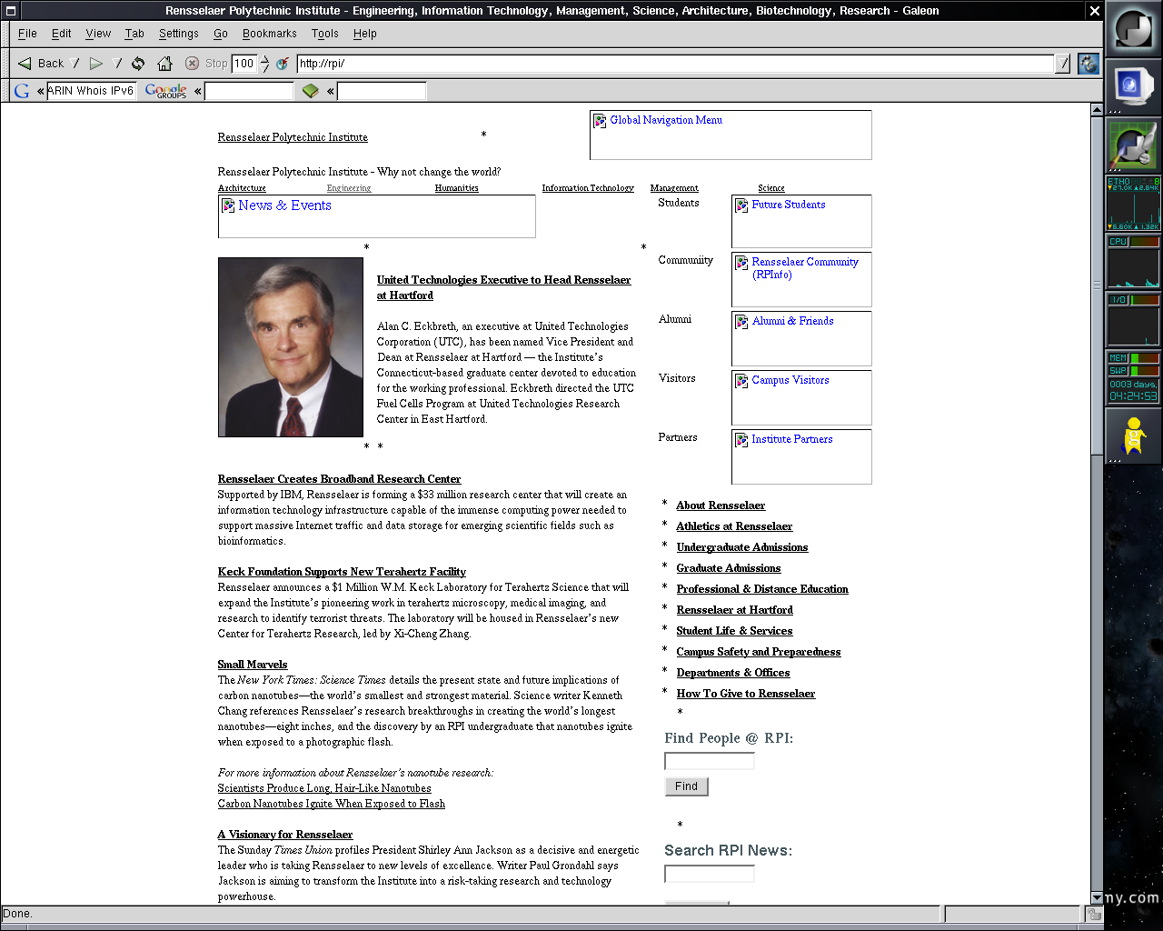The image size is (1163, 931).
Task: Go back with the Back arrow icon
Action: tap(25, 64)
